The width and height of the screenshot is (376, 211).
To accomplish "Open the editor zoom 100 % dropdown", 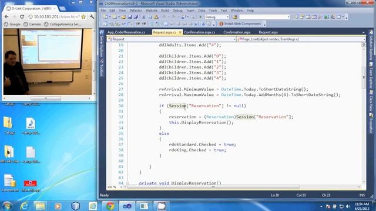I will point(121,187).
